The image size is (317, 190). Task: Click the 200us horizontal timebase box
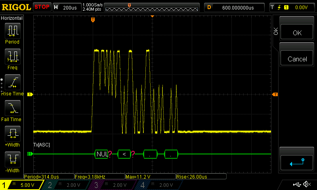point(67,8)
